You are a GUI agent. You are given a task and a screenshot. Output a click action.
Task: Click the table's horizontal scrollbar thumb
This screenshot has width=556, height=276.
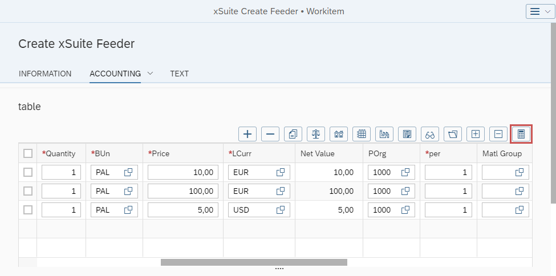point(254,262)
